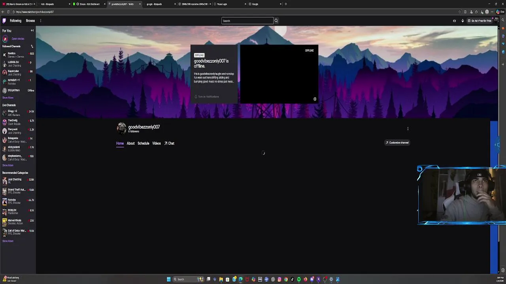Turn on Notifications for offline channel
Screen dimensions: 506x284
coord(207,97)
